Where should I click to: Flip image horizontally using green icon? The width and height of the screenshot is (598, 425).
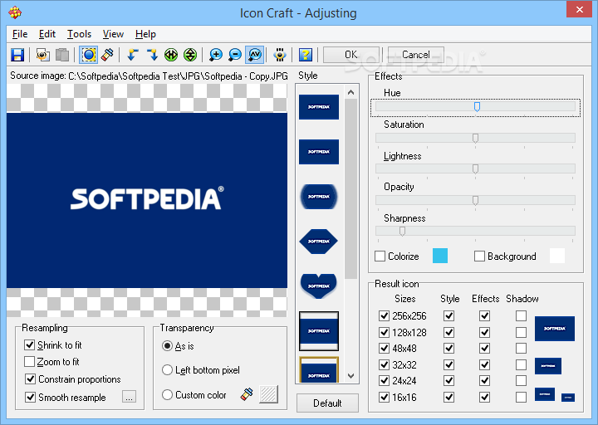pyautogui.click(x=171, y=55)
